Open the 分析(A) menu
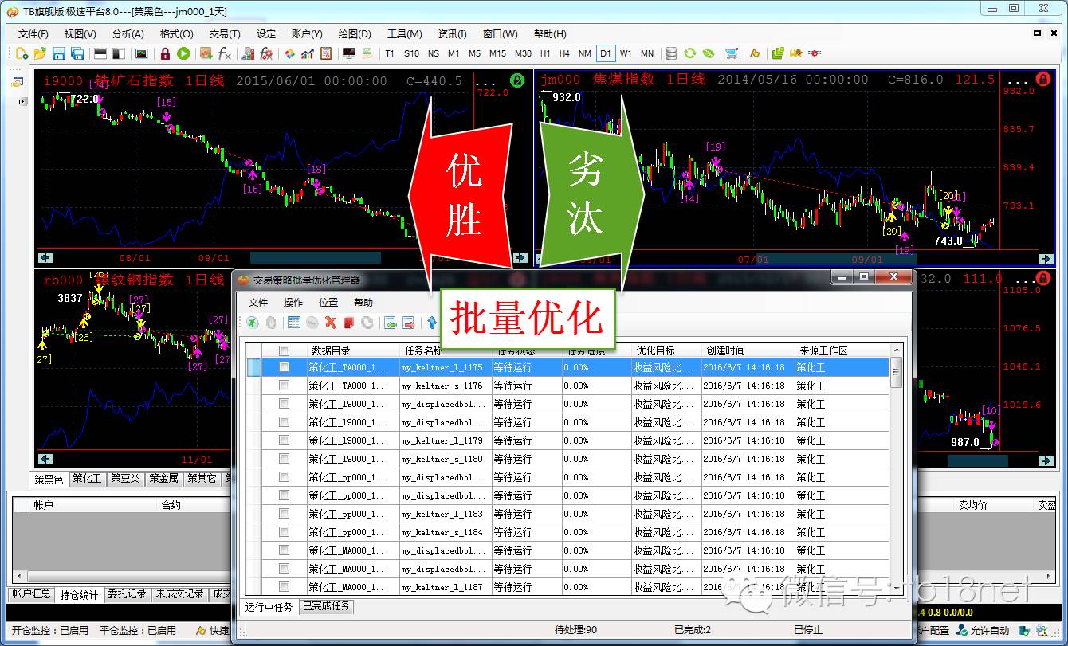 coord(128,34)
